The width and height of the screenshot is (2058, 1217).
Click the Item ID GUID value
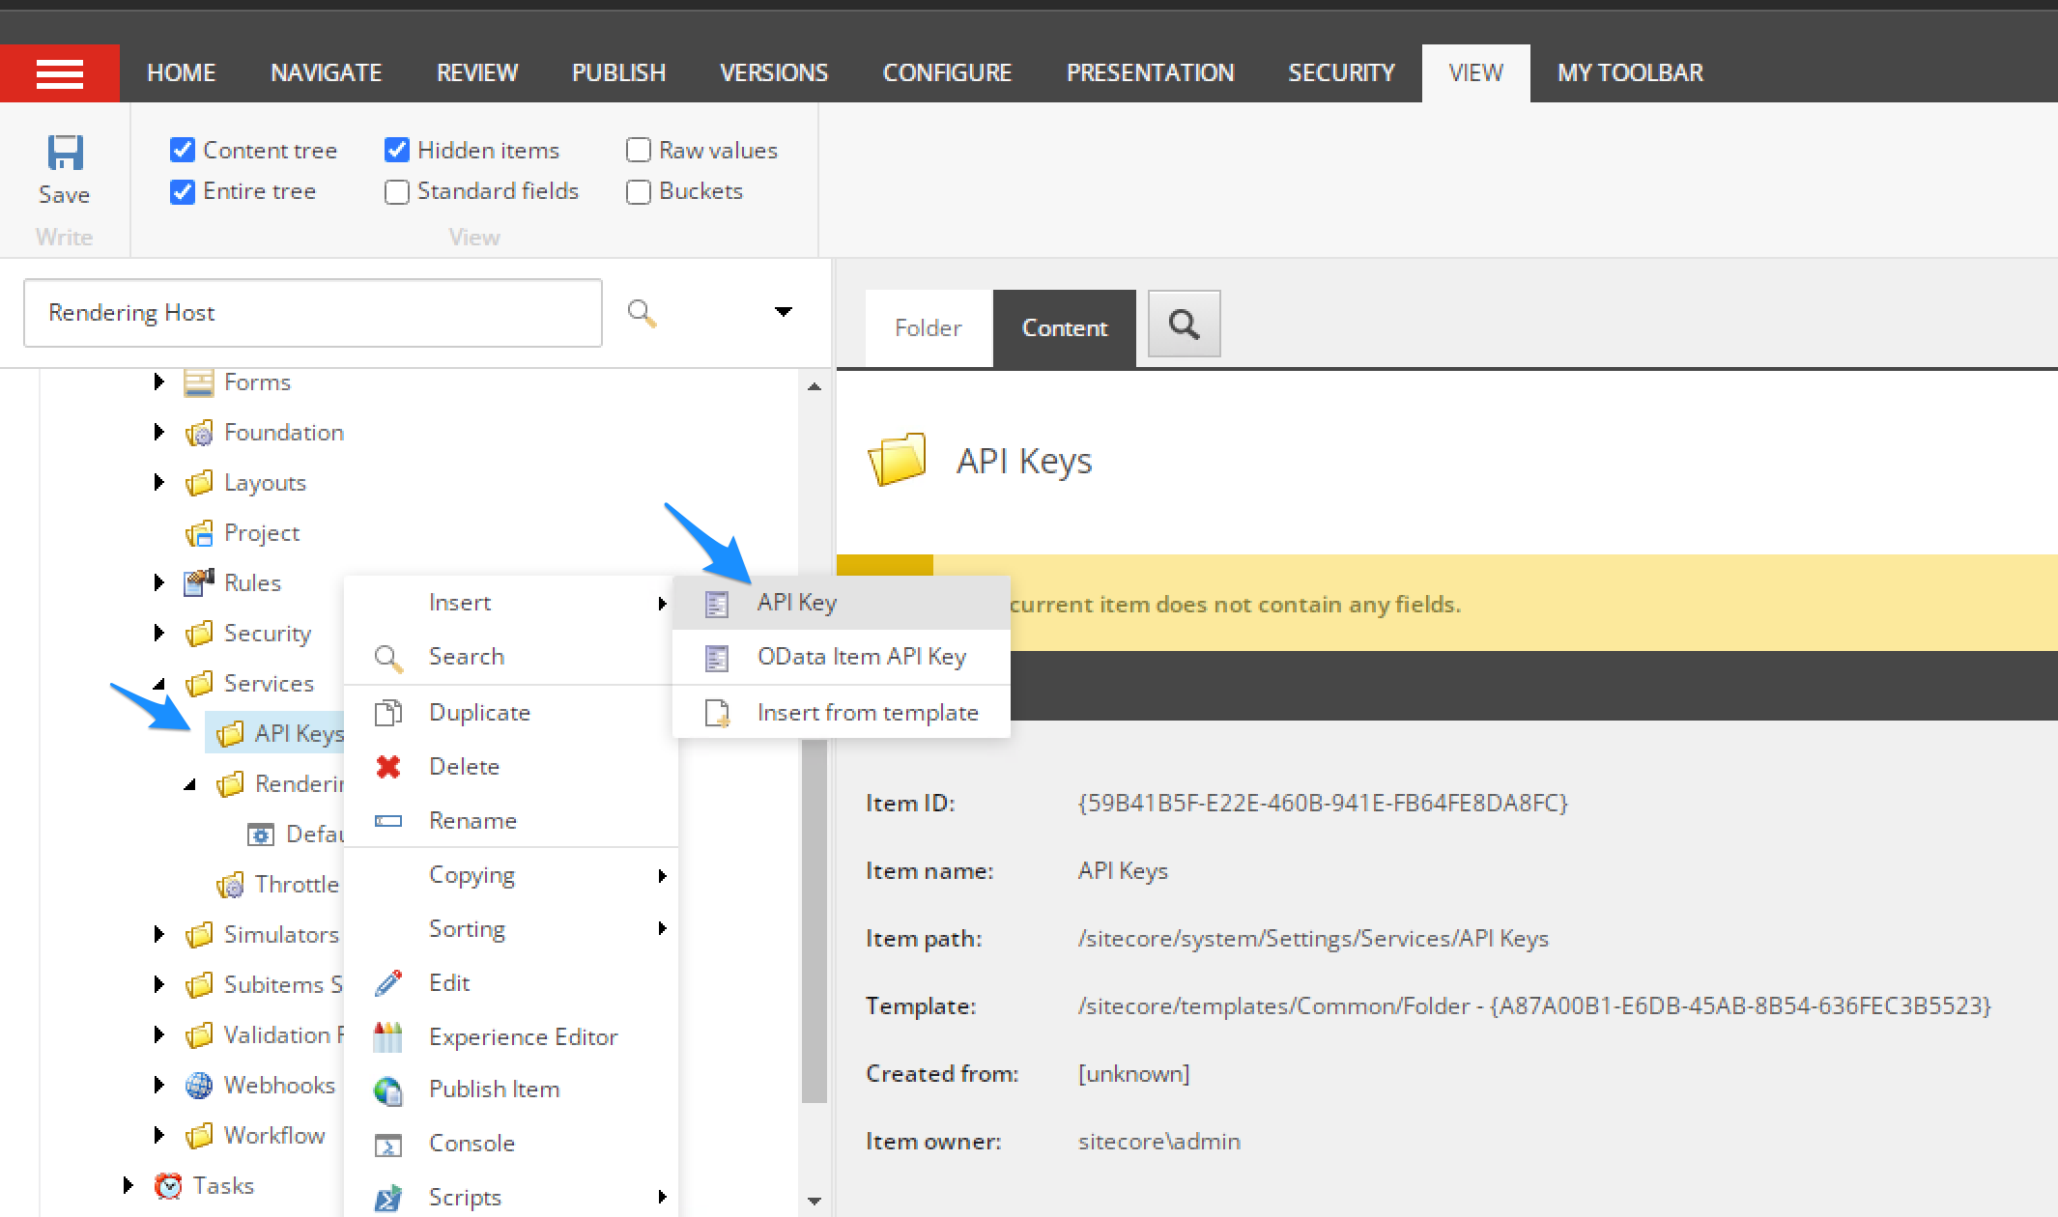coord(1323,803)
